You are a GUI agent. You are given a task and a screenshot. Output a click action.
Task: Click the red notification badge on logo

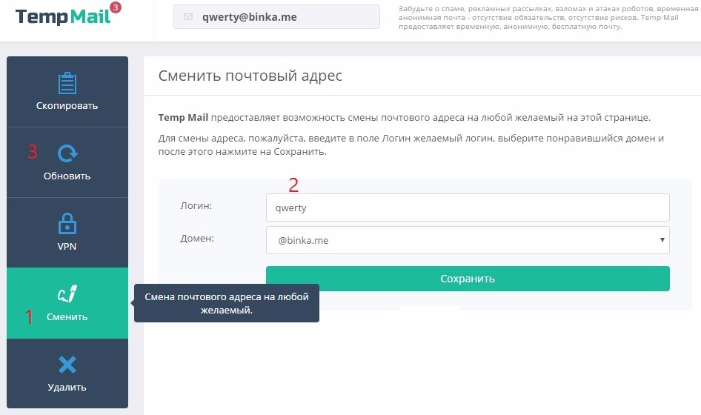115,8
